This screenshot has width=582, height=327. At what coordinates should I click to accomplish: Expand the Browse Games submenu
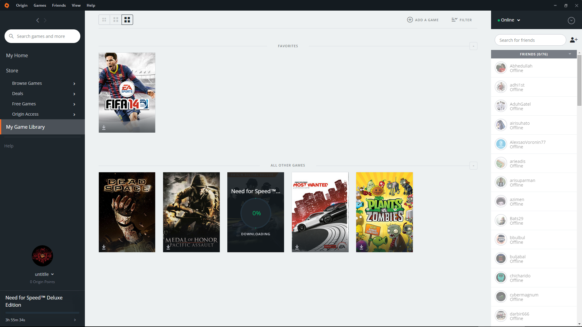pyautogui.click(x=74, y=84)
